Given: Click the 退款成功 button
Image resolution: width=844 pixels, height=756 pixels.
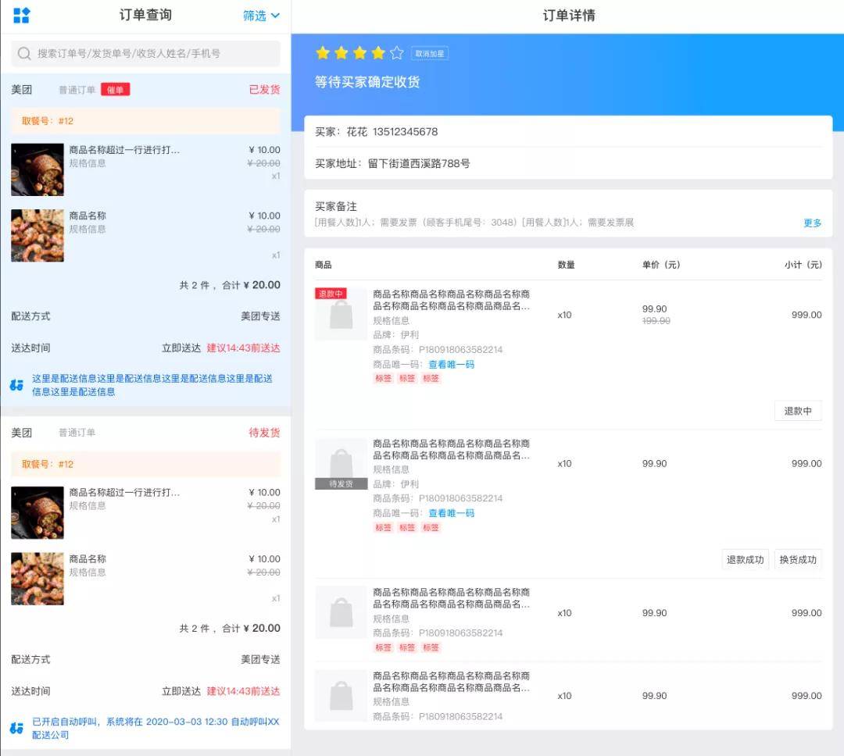Looking at the screenshot, I should (745, 560).
